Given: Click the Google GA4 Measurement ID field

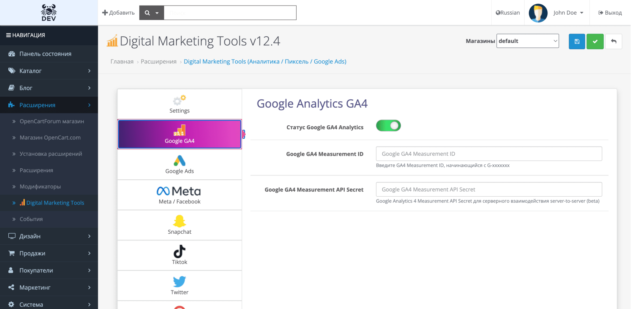Looking at the screenshot, I should (x=489, y=154).
